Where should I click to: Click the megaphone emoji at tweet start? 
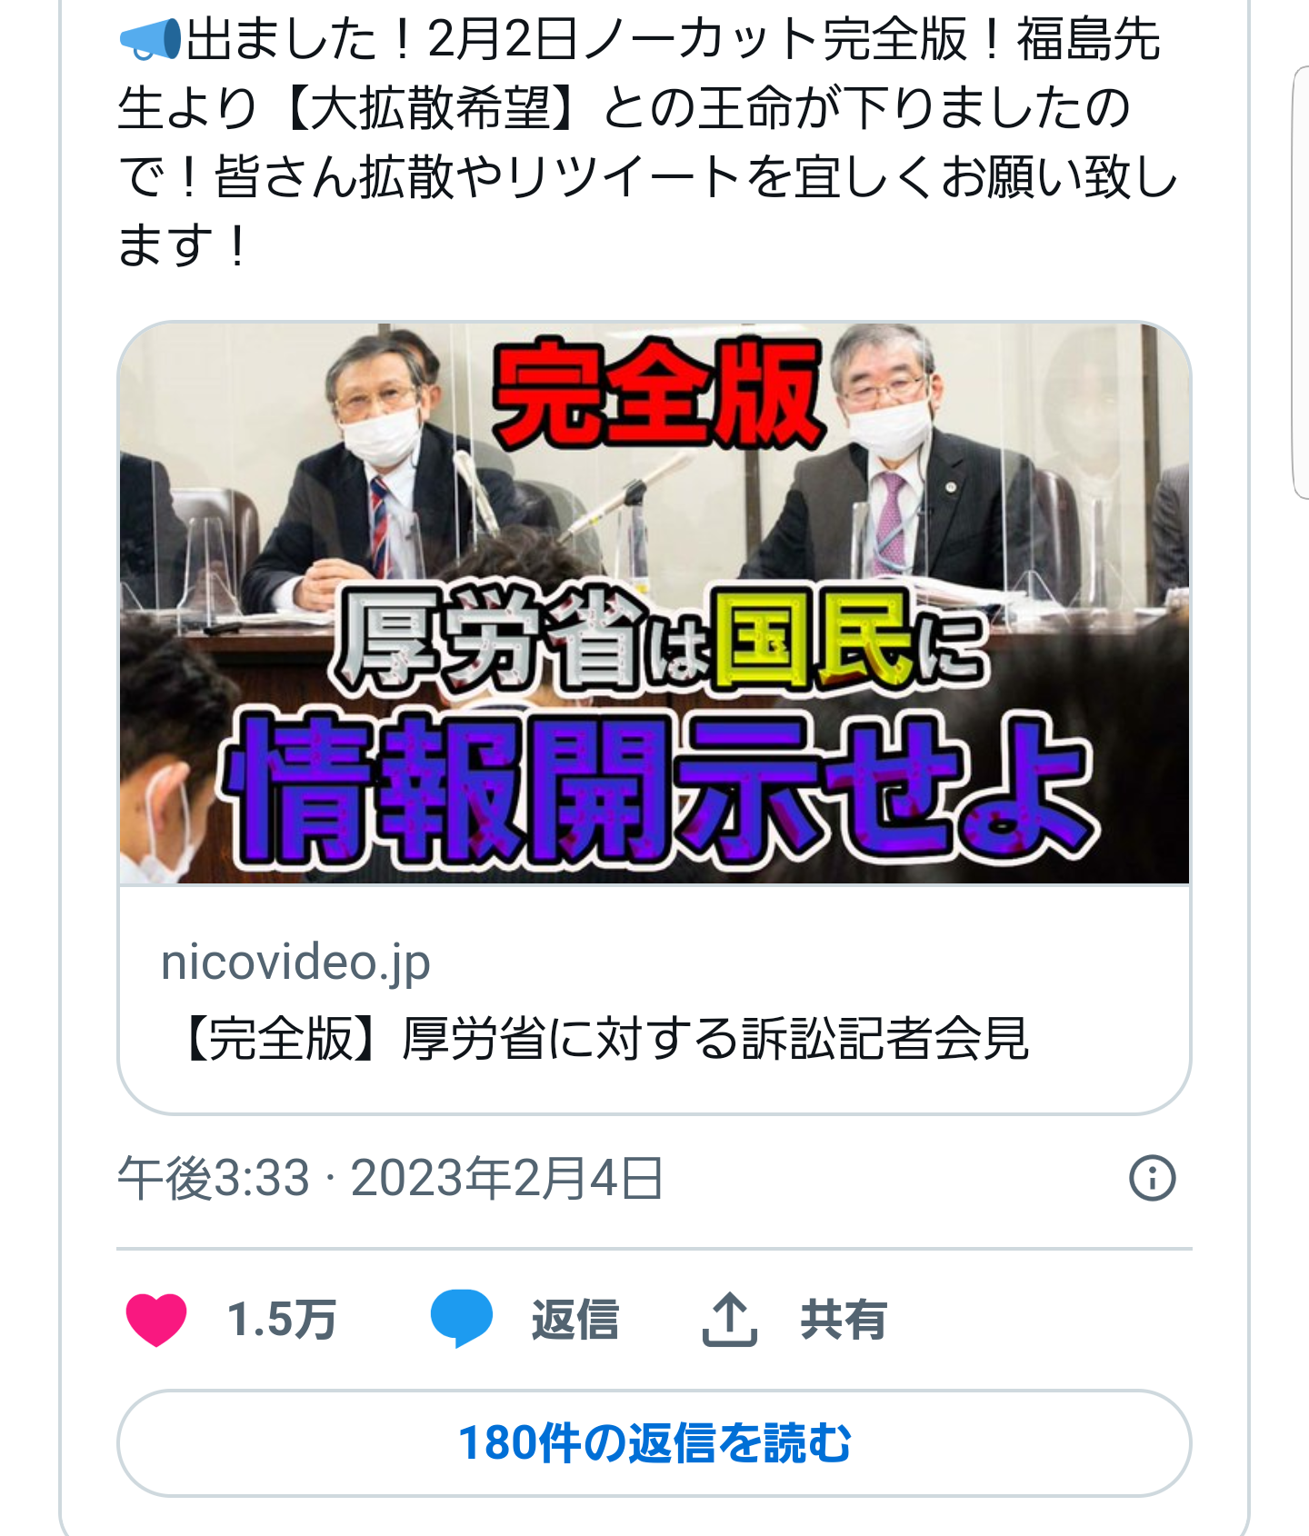tap(151, 40)
